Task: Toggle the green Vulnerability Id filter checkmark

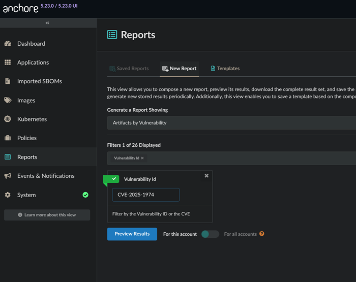Action: pos(113,179)
